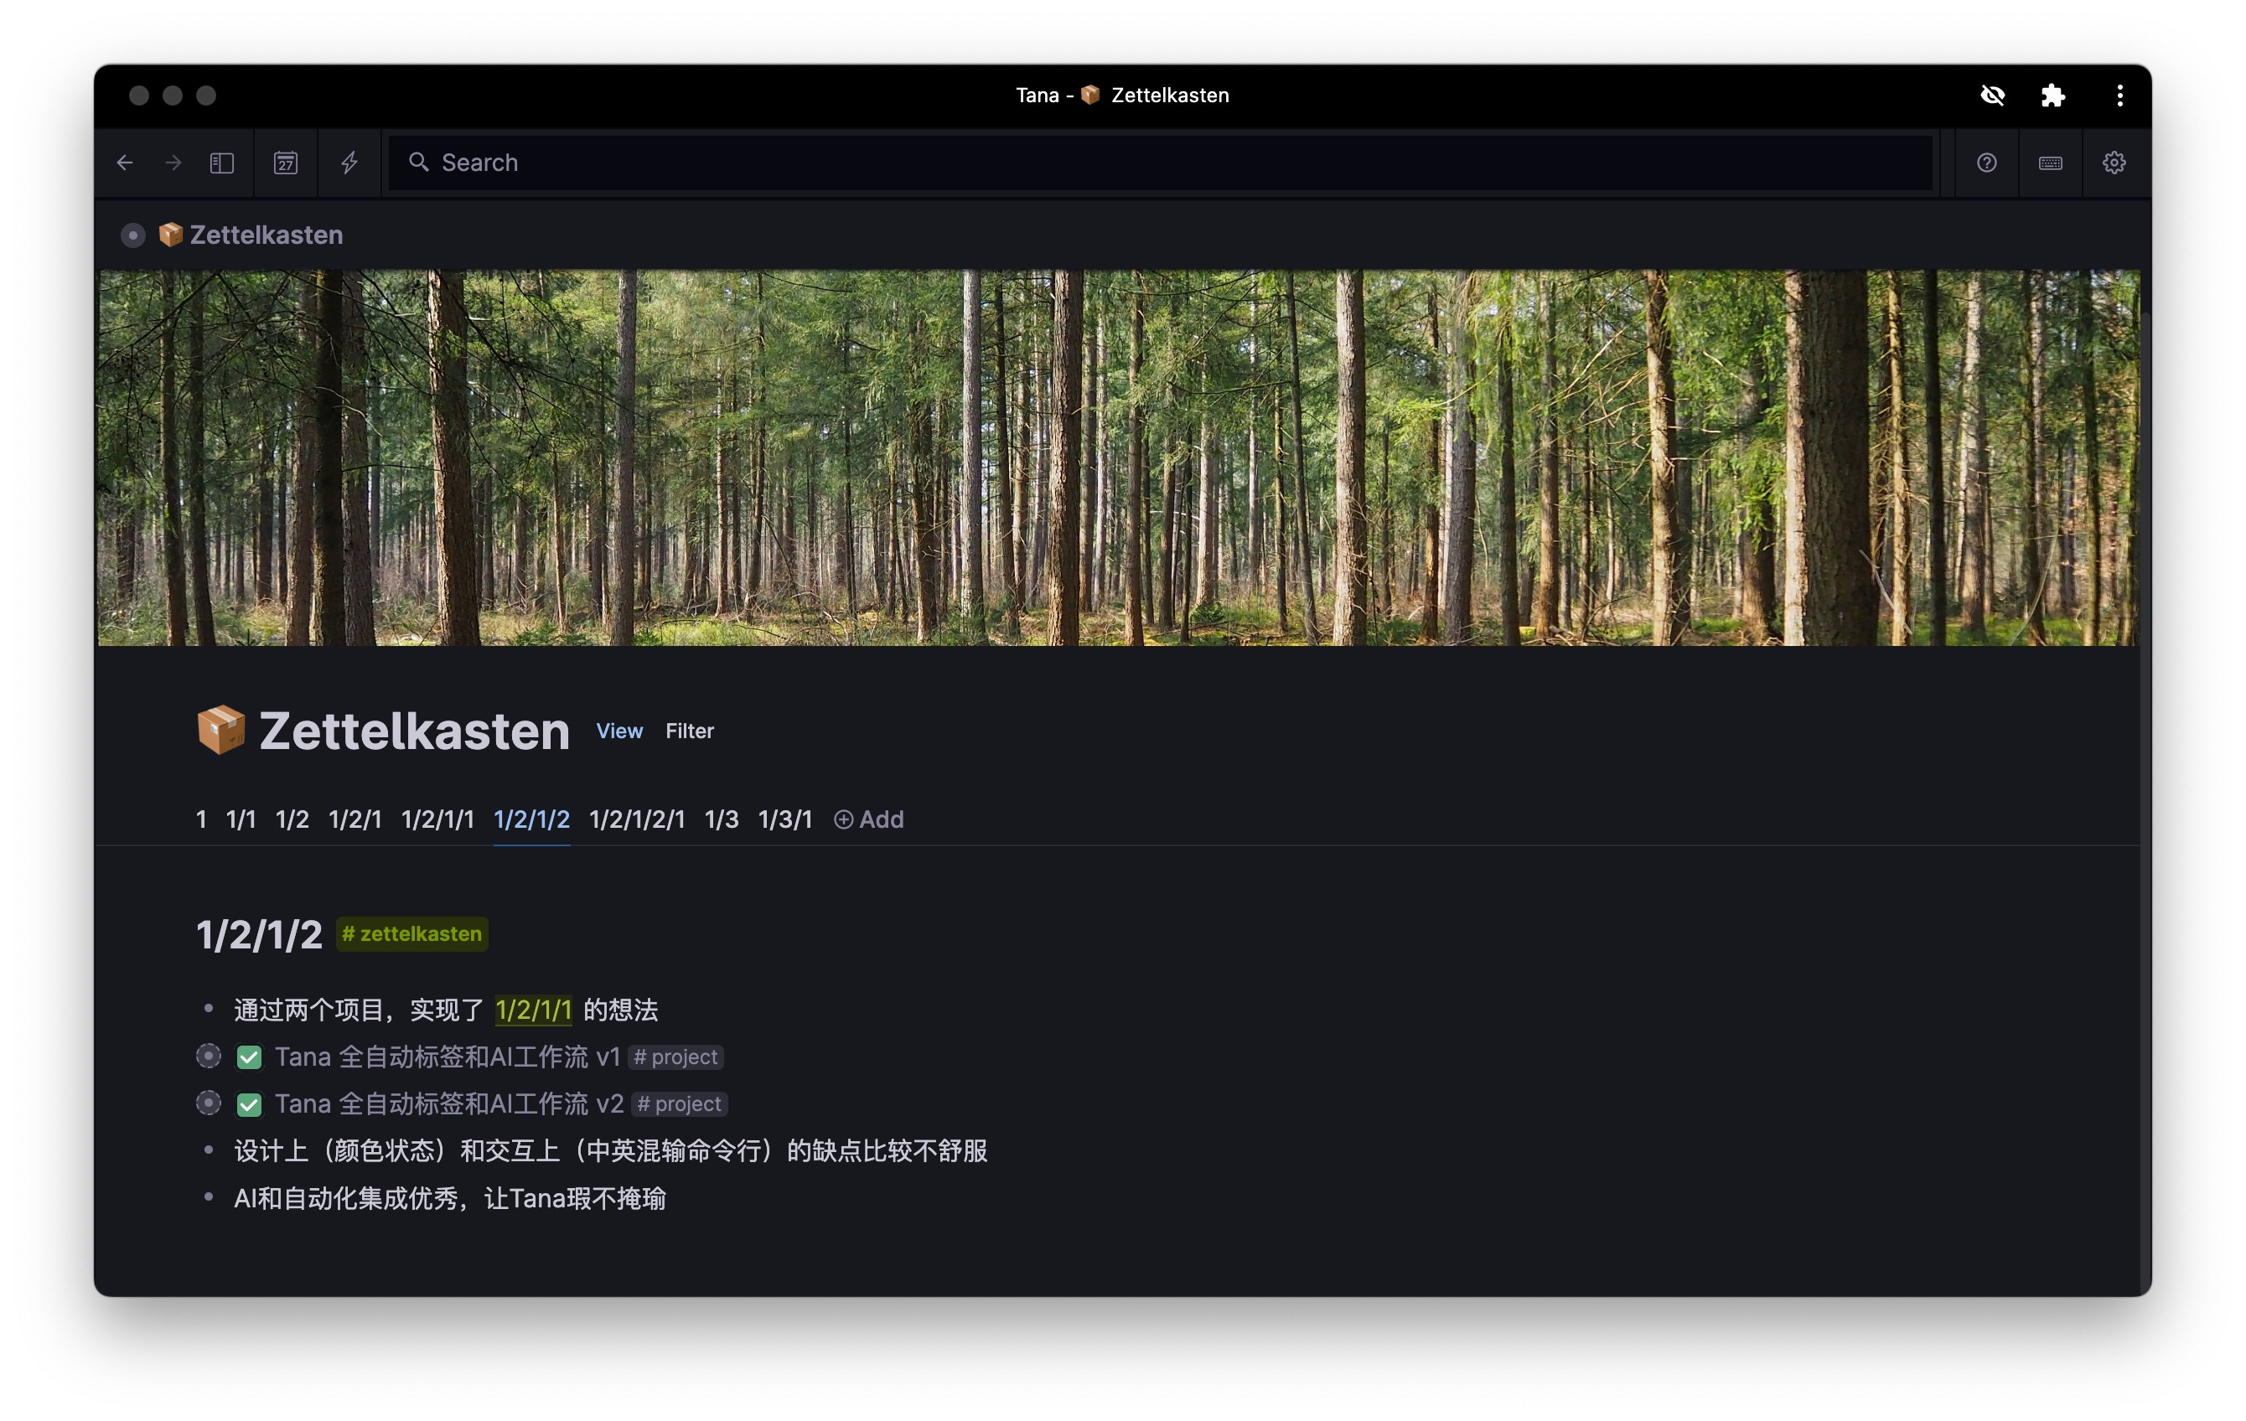
Task: Open #project tag on v1 row
Action: pyautogui.click(x=676, y=1057)
